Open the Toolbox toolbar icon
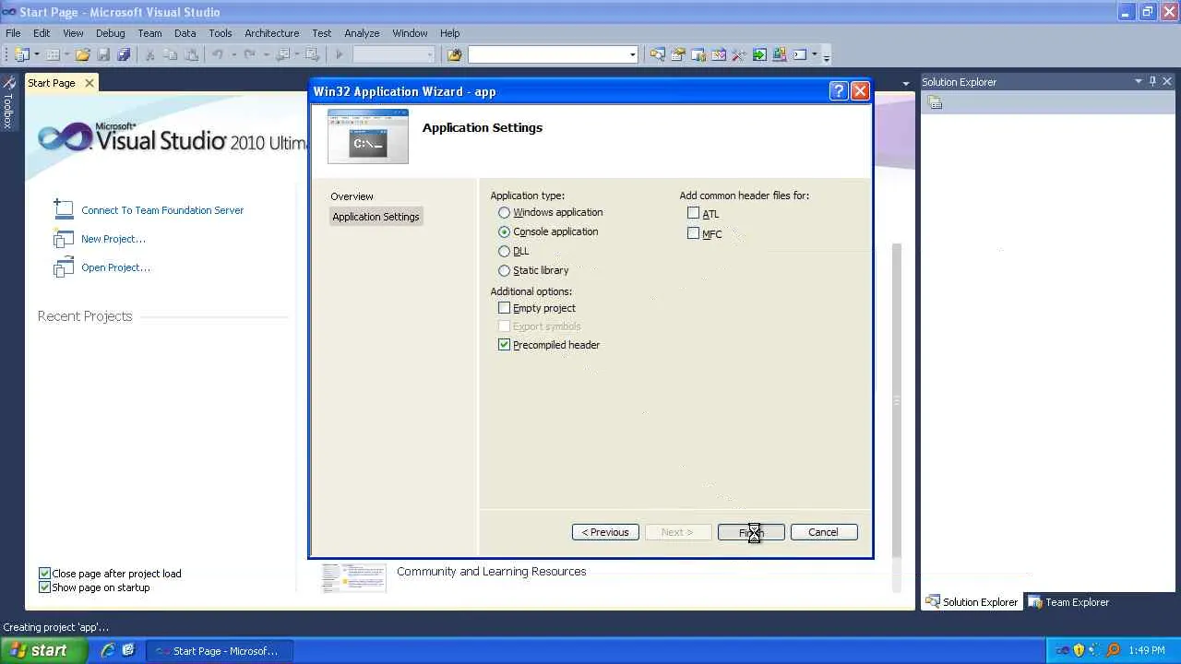The width and height of the screenshot is (1181, 664). (739, 54)
